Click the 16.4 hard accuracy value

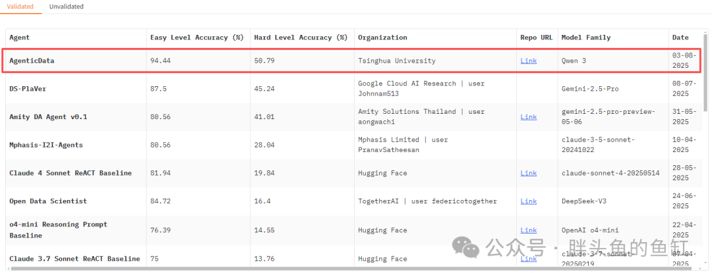(x=262, y=201)
